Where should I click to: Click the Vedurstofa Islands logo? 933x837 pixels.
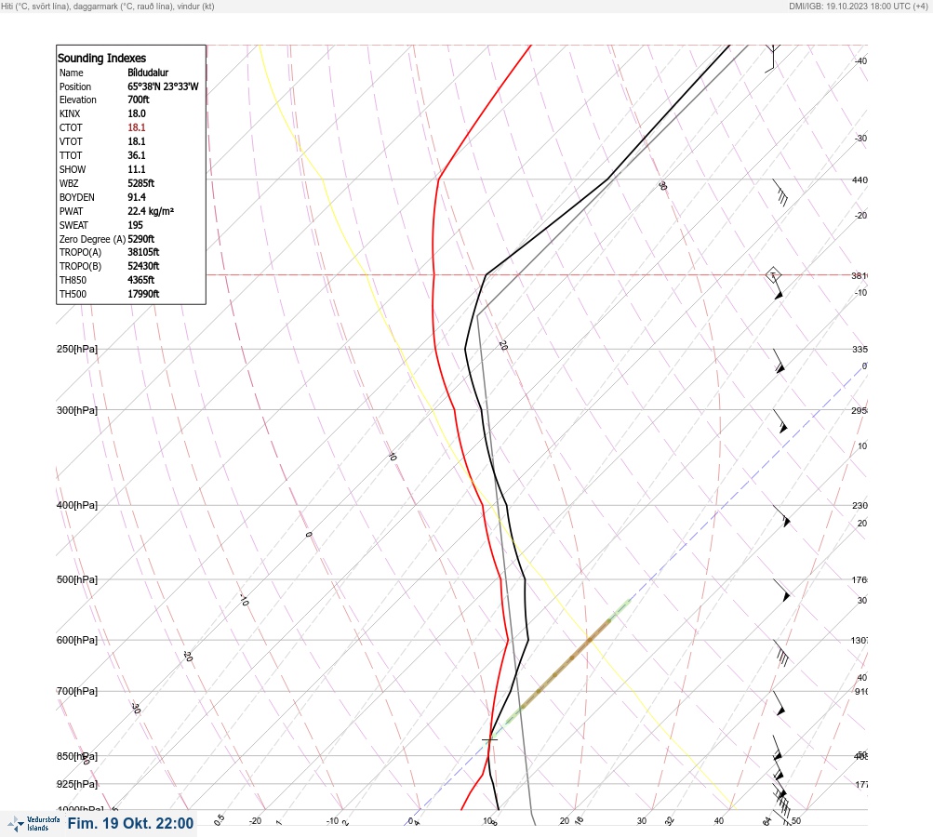coord(33,824)
